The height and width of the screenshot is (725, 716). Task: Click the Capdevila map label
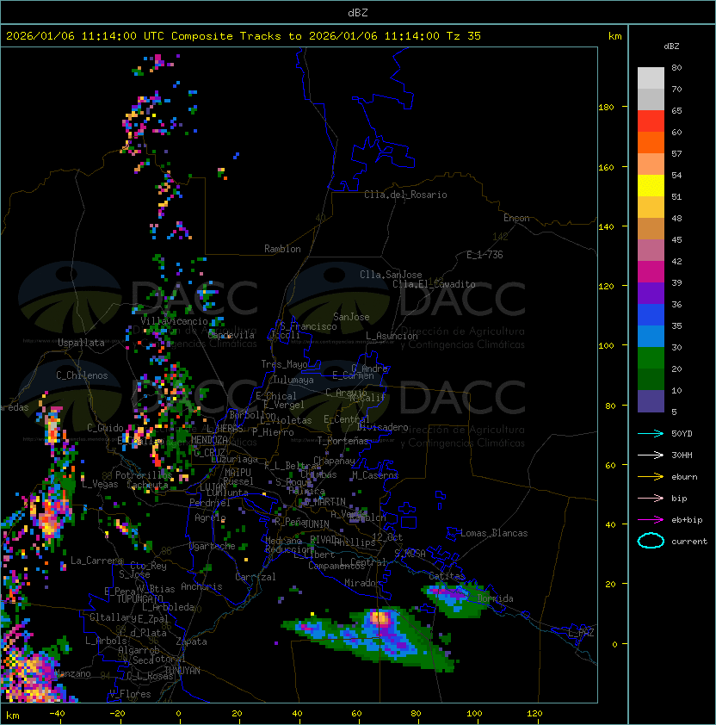pyautogui.click(x=231, y=335)
